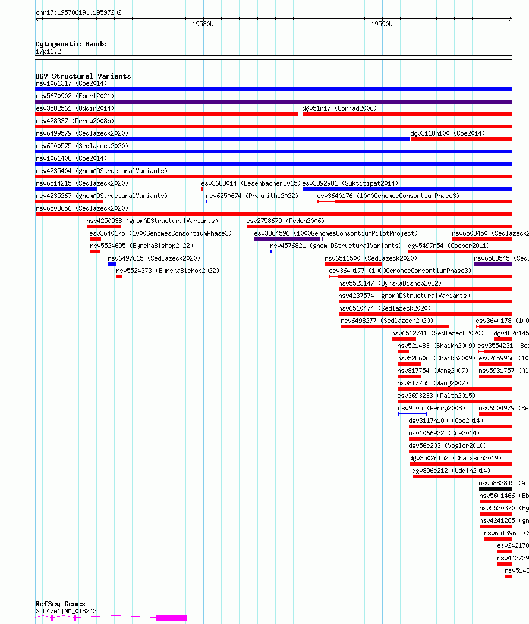The image size is (529, 624).
Task: Click nsv6503656 (Sedlazeck2020) label
Action: tap(82, 209)
